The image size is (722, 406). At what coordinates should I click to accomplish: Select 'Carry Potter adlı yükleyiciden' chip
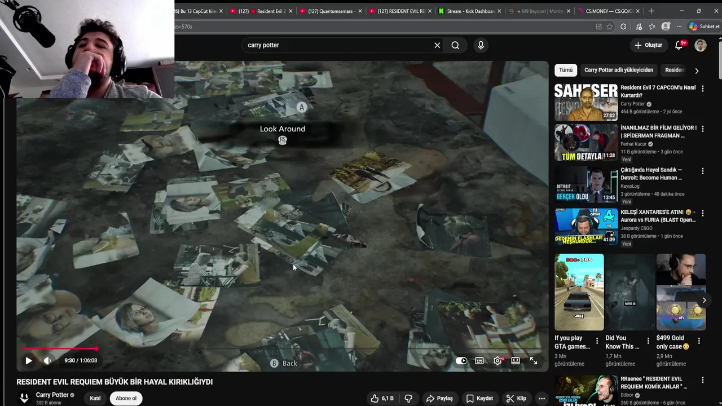coord(619,70)
